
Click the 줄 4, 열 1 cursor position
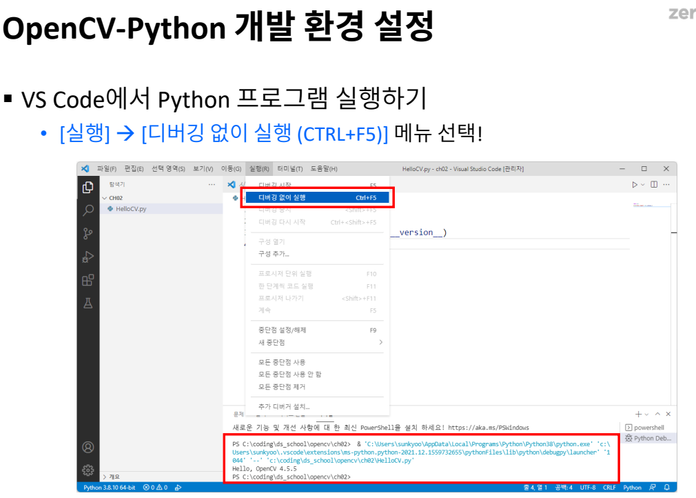[x=535, y=488]
